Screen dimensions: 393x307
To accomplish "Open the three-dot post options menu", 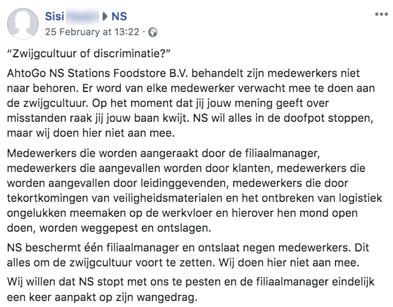I will coord(380,13).
